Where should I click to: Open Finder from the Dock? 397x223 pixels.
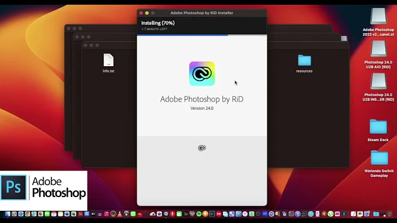[x=8, y=214]
